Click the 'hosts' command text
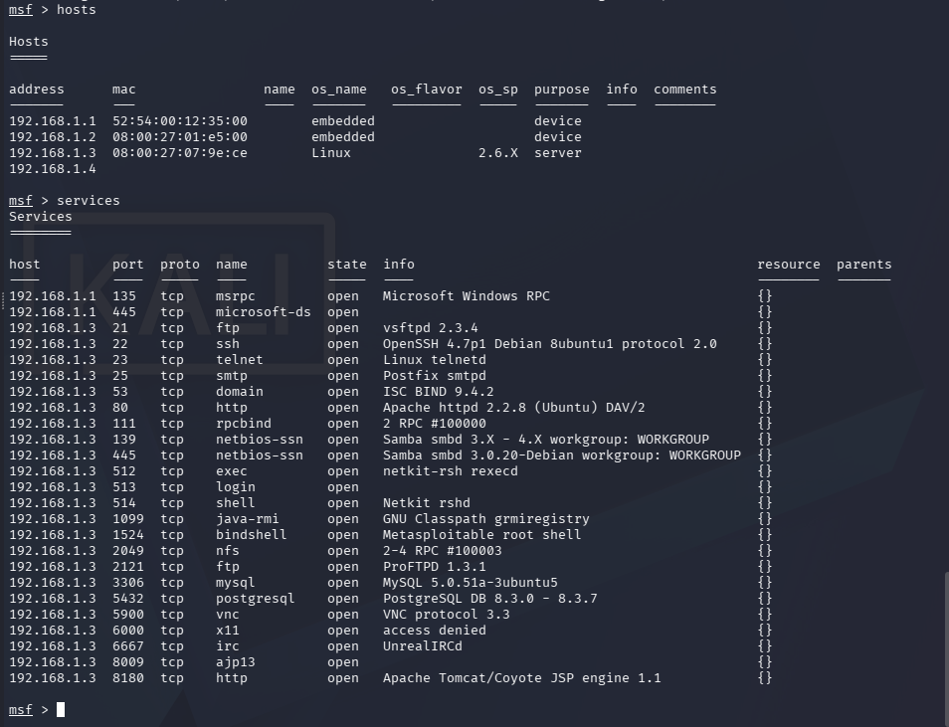The height and width of the screenshot is (727, 949). click(77, 10)
